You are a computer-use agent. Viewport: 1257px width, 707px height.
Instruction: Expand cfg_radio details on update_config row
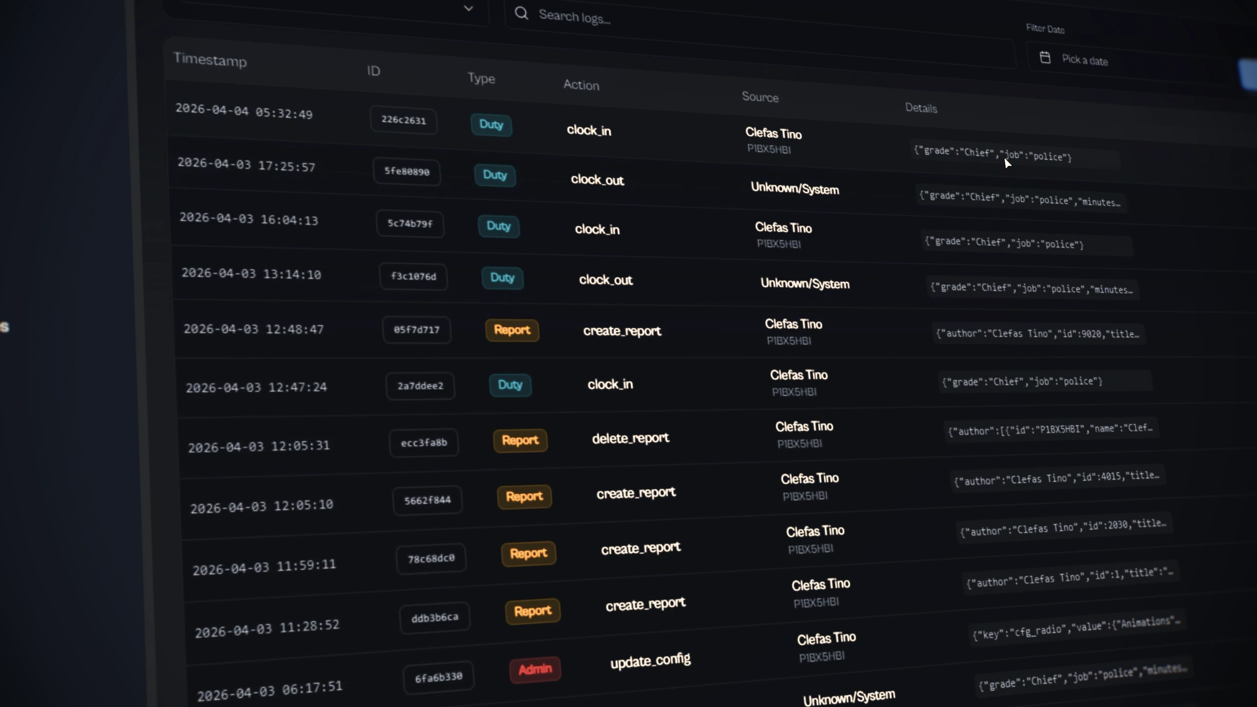1077,628
